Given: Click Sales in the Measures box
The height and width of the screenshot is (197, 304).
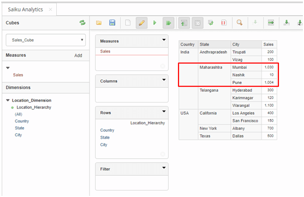Looking at the screenshot, I should pyautogui.click(x=105, y=51).
